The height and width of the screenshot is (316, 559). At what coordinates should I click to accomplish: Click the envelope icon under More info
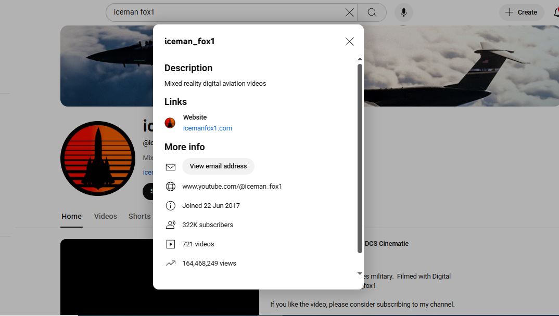[170, 167]
